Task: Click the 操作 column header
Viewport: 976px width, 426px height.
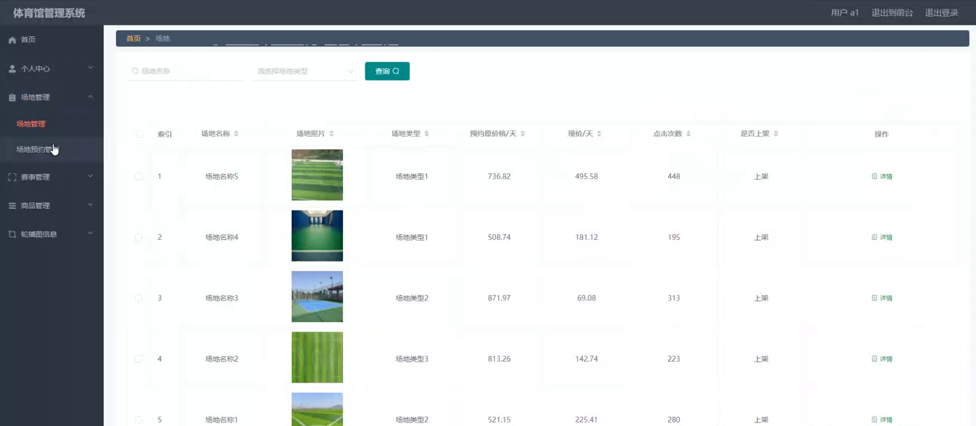Action: pos(881,134)
